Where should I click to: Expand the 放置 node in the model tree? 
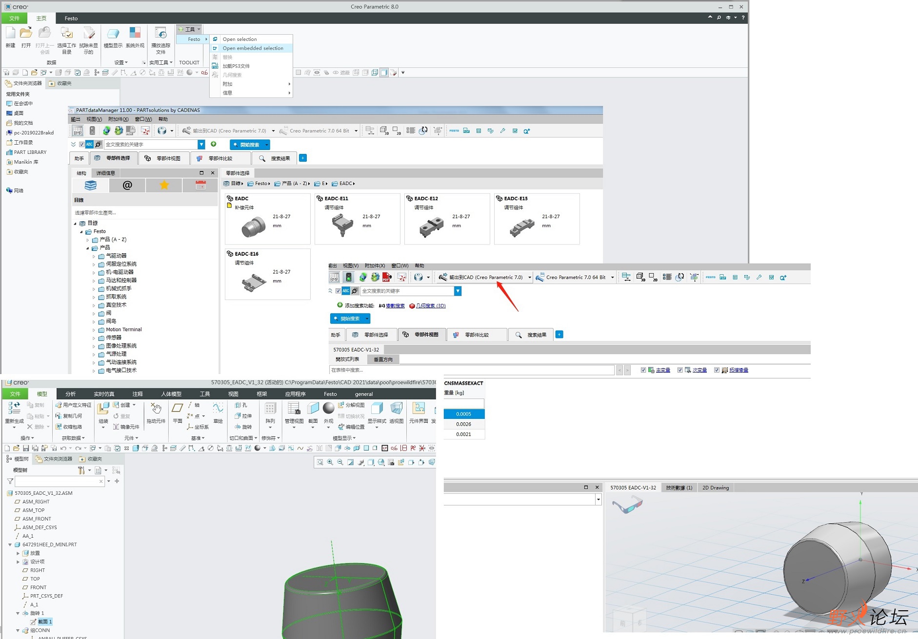[18, 553]
